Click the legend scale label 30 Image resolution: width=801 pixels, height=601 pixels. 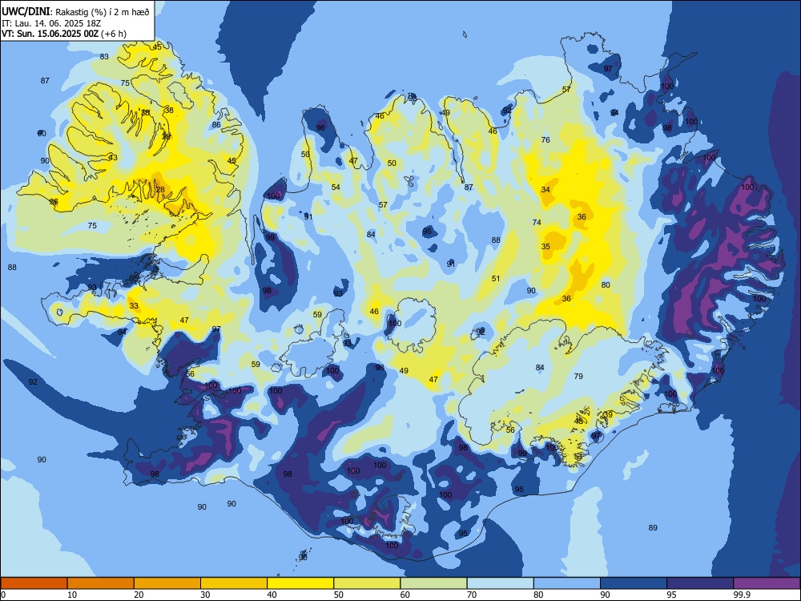click(205, 595)
